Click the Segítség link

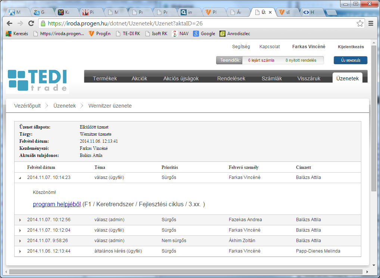(241, 47)
